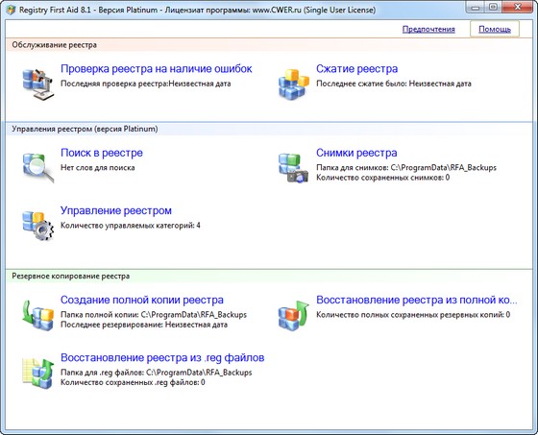Image resolution: width=538 pixels, height=435 pixels.
Task: Select Восстановление реестра из полной копии
Action: tap(417, 300)
